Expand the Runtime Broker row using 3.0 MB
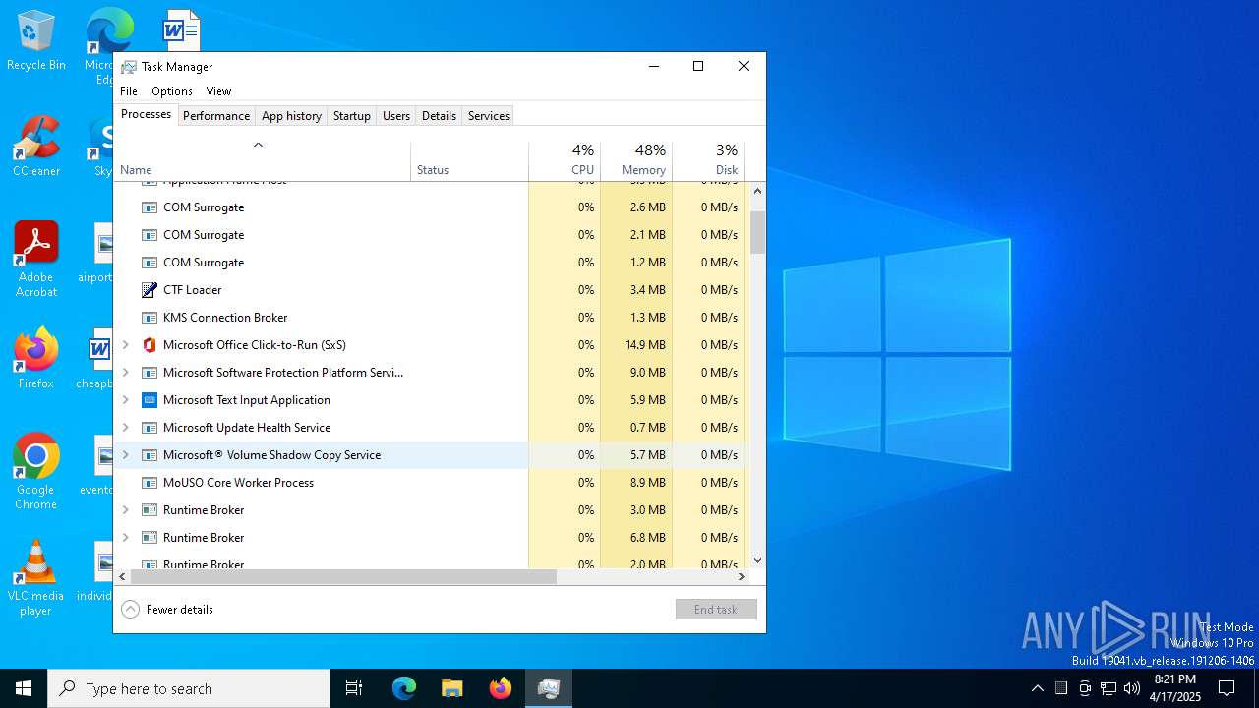 point(125,510)
